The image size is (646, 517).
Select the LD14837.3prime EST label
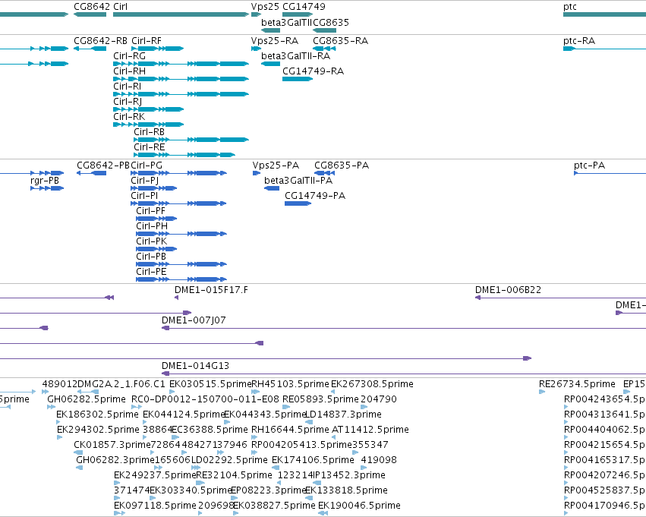coord(345,415)
